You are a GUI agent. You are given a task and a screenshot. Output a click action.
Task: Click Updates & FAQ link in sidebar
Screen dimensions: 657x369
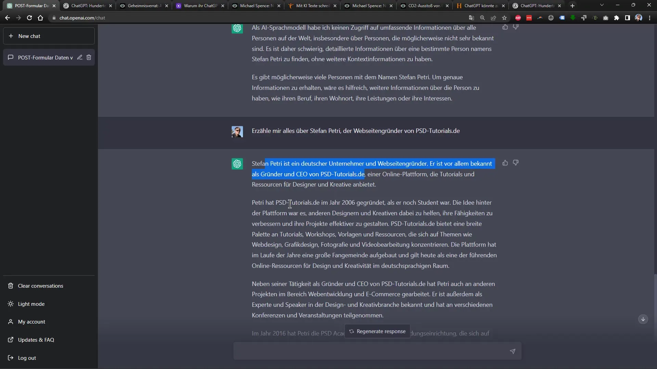pos(36,340)
